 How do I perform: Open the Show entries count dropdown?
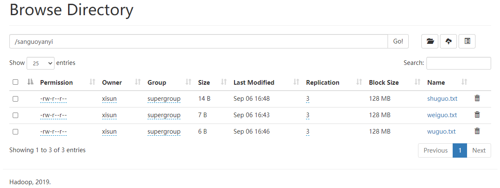click(41, 63)
